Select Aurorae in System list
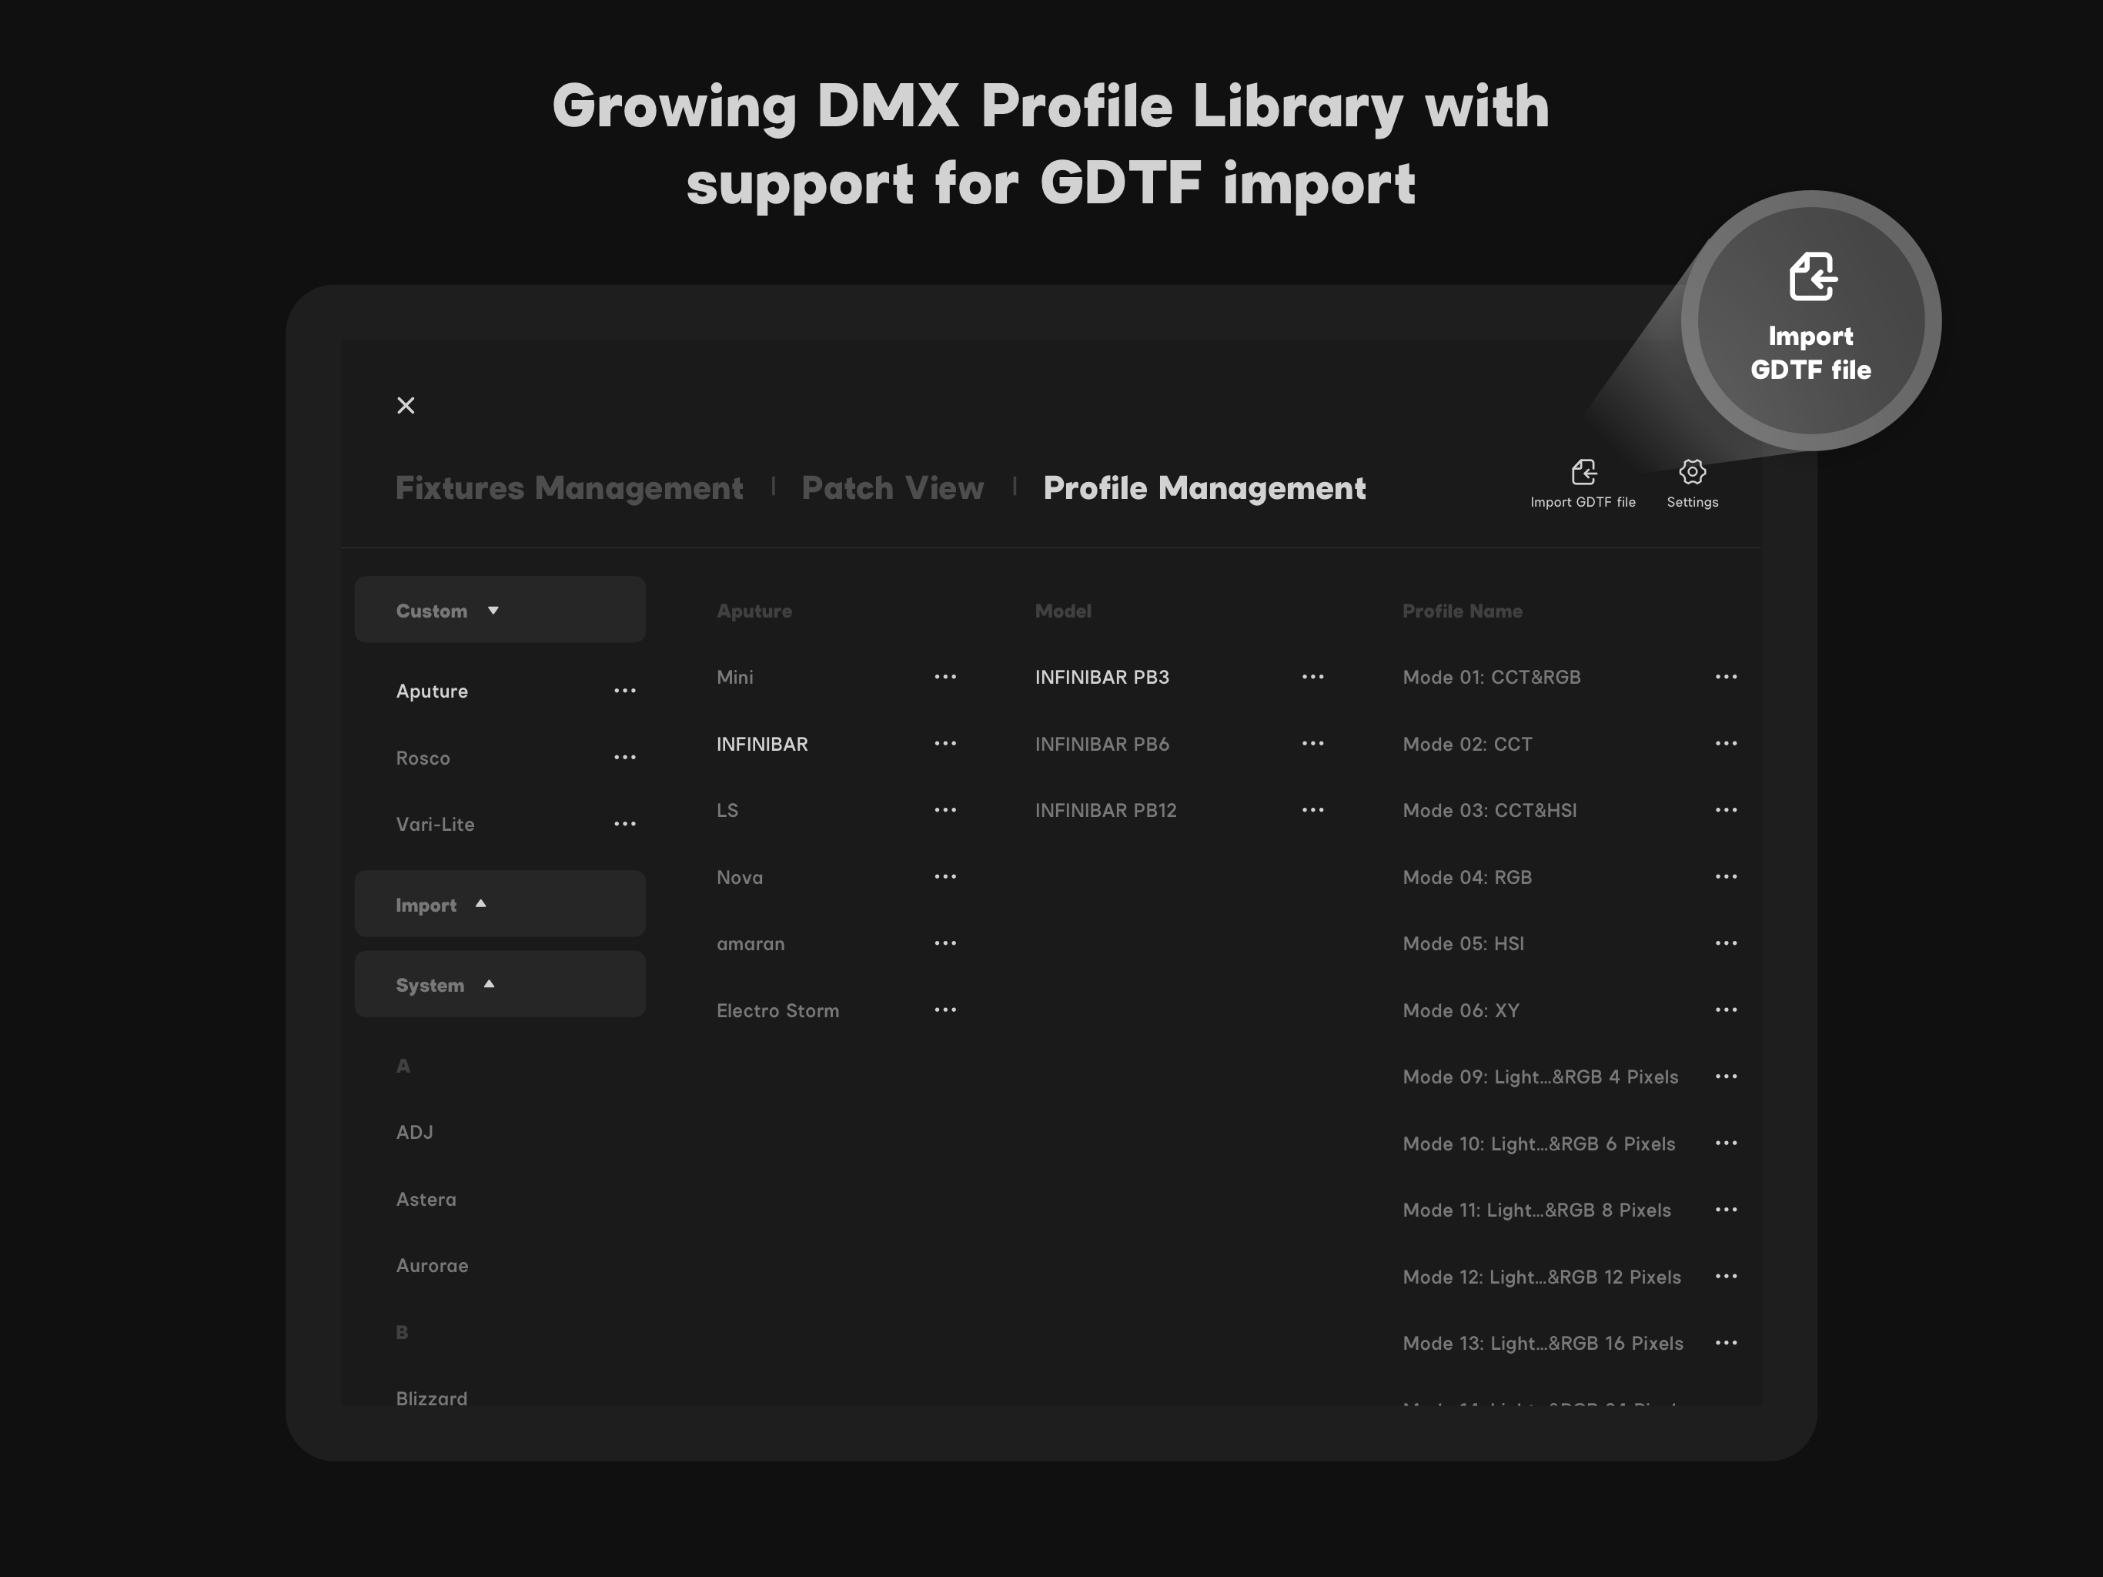The height and width of the screenshot is (1577, 2103). 432,1266
